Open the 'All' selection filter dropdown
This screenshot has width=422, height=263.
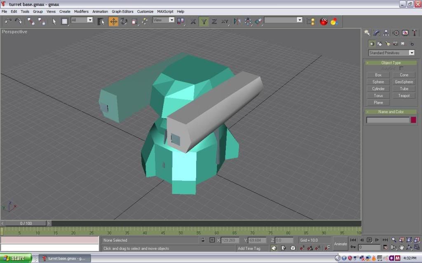pos(82,20)
